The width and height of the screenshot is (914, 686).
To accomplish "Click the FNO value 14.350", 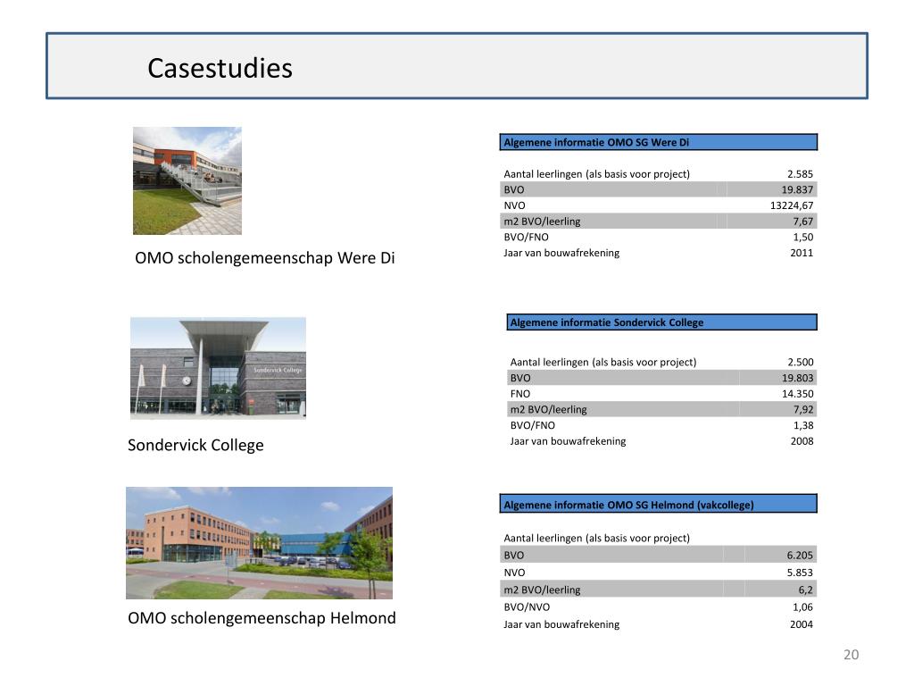I will click(797, 394).
